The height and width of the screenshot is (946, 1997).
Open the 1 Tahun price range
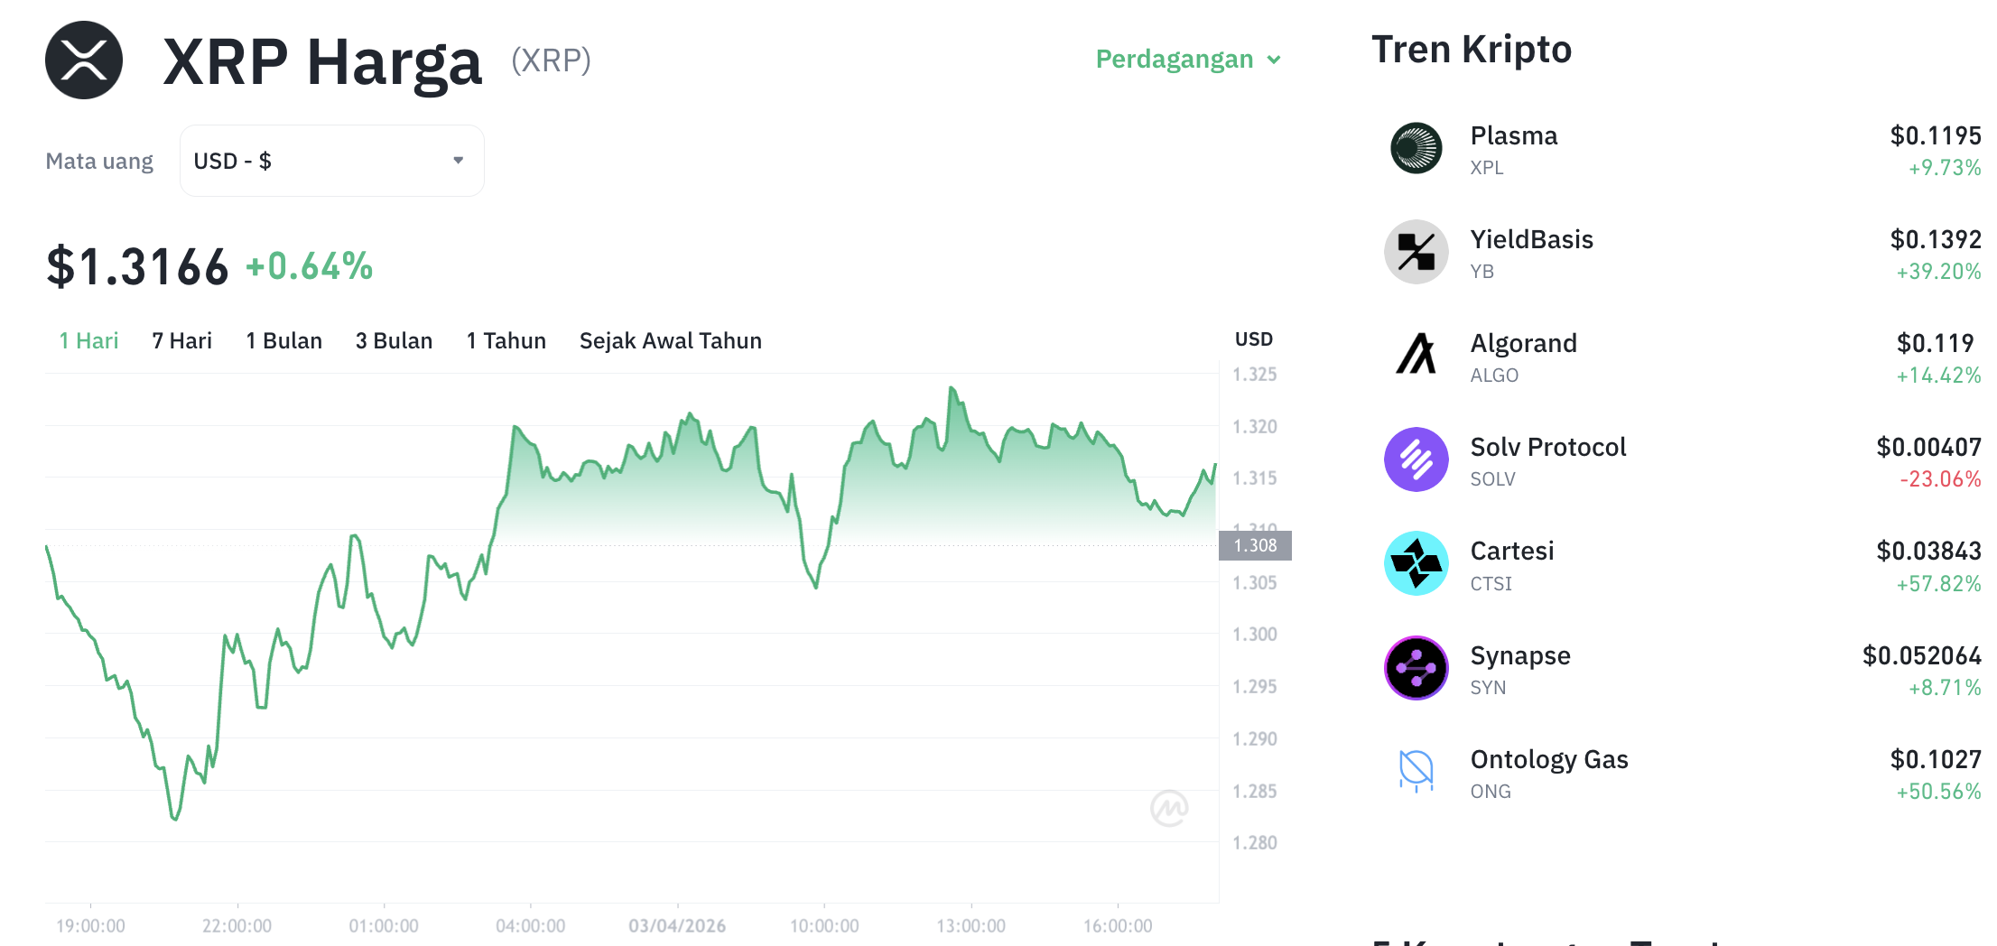506,340
